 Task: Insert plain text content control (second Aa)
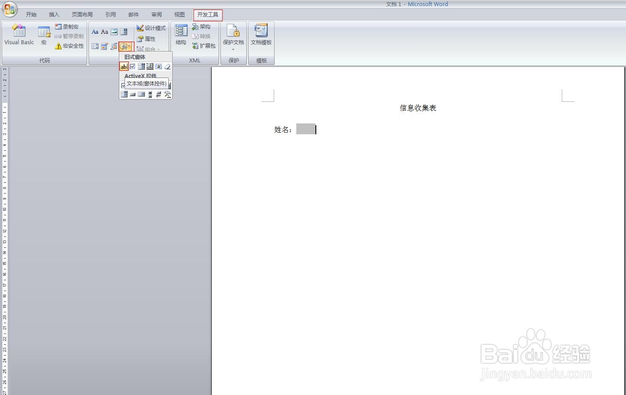(x=105, y=32)
